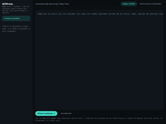The height and width of the screenshot is (124, 166).
Task: Click inside the large lyrics paste area
Action: point(99,60)
